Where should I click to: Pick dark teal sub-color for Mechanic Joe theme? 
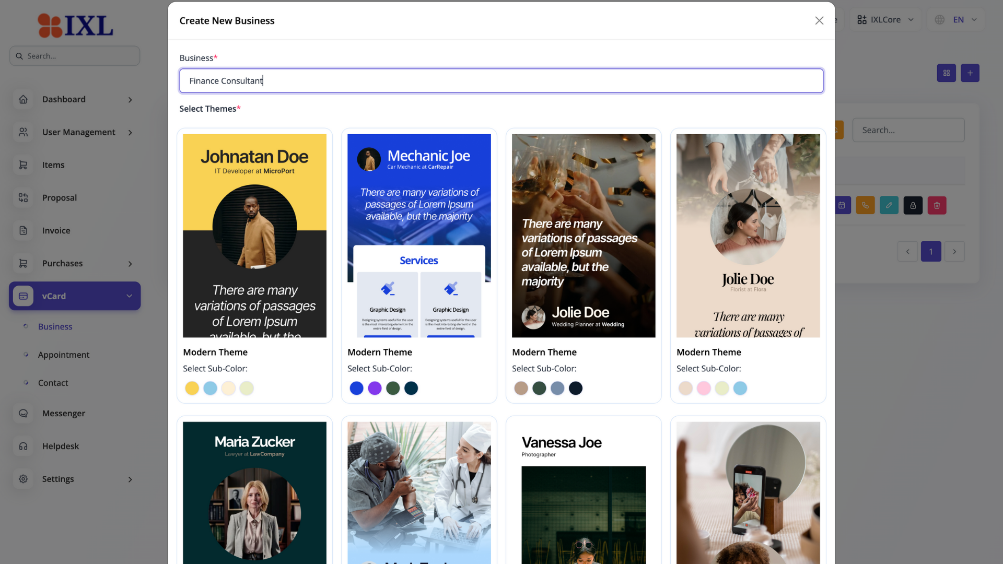pos(411,388)
